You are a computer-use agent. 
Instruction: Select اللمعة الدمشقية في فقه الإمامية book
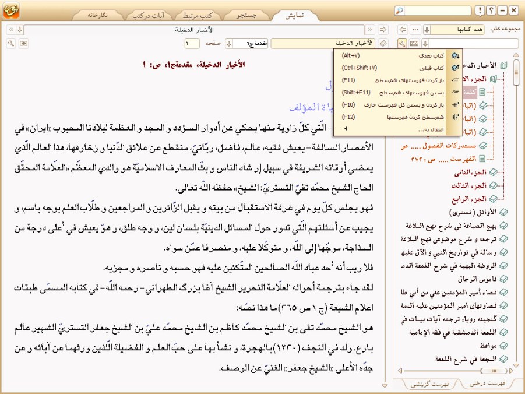453,332
